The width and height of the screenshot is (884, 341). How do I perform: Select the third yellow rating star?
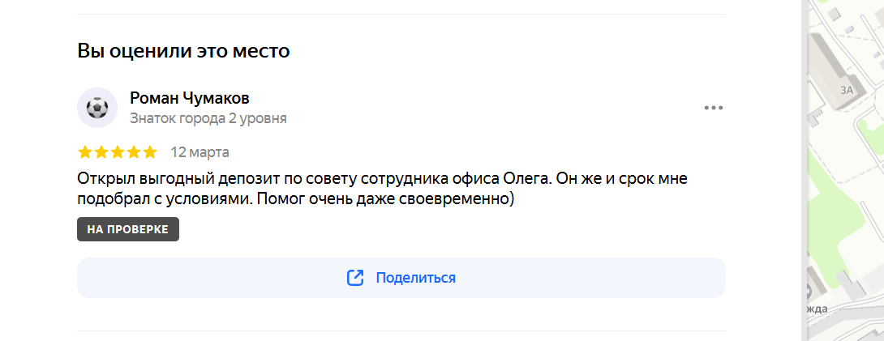118,152
